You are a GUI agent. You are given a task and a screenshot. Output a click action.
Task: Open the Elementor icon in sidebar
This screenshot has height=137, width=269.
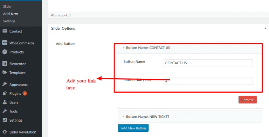coord(5,64)
